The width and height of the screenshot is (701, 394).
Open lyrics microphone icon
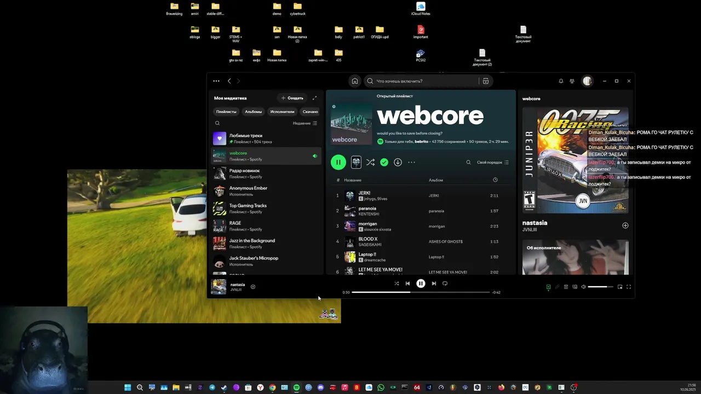pos(557,287)
